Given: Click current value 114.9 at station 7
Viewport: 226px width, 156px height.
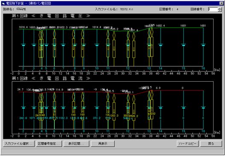Looking at the screenshot, I should 59,90.
